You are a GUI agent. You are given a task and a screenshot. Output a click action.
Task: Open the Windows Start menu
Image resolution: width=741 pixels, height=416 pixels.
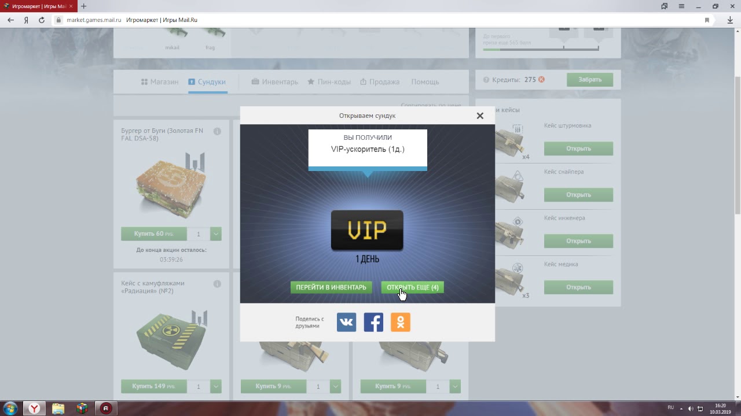(x=12, y=408)
